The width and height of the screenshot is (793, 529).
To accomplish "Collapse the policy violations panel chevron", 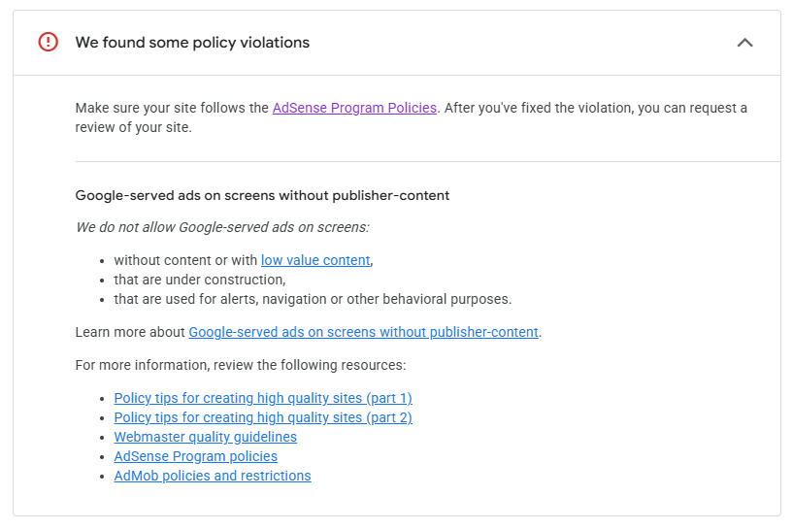I will pos(744,43).
